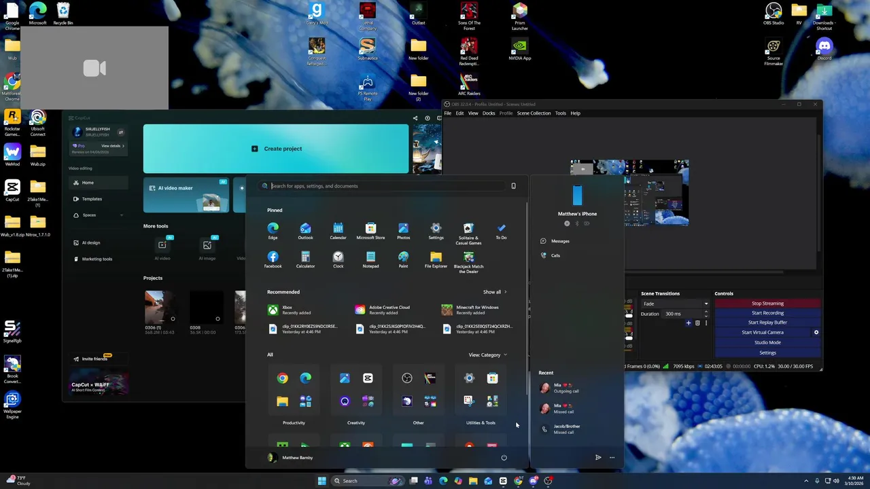Open Edge from pinned apps
The image size is (870, 489).
(273, 231)
